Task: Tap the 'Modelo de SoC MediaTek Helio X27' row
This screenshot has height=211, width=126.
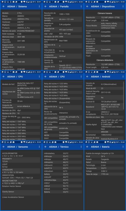Action: [21, 84]
